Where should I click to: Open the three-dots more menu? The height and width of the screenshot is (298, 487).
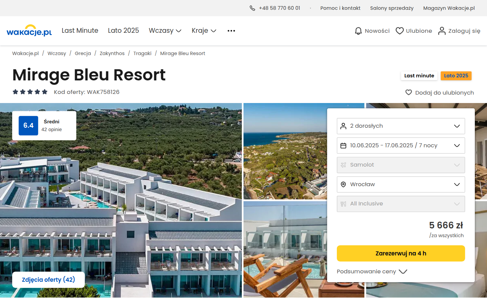click(x=231, y=31)
